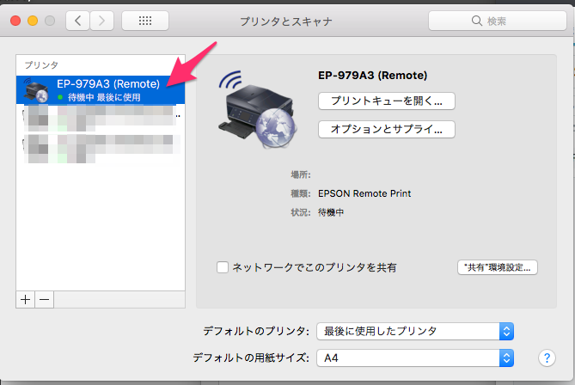
Task: Select the second blurred printer row
Action: [101, 118]
